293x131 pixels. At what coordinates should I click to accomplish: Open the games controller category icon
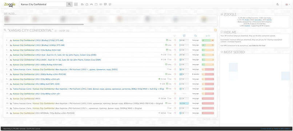[x=92, y=4]
